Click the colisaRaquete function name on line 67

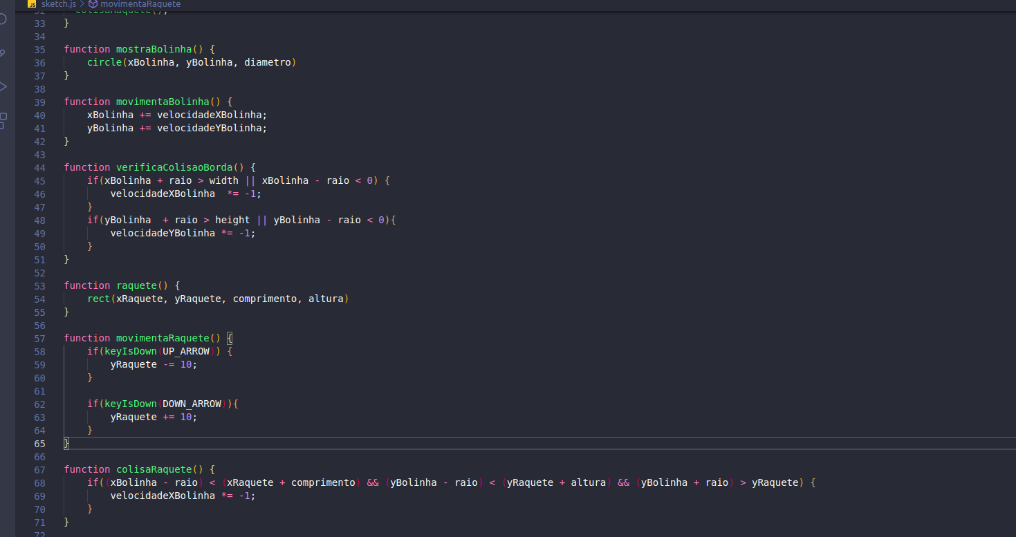[x=154, y=469]
